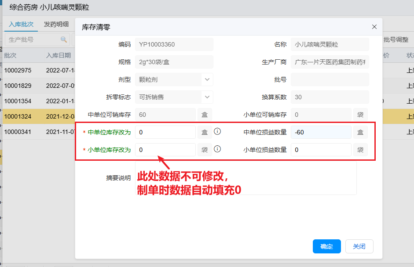Expand the 剂型 dropdown arrow
The width and height of the screenshot is (414, 267).
click(207, 79)
